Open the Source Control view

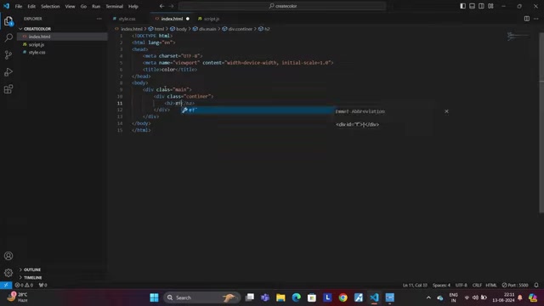tap(8, 54)
